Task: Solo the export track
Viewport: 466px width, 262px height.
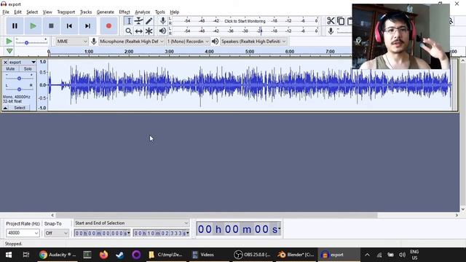Action: 28,68
